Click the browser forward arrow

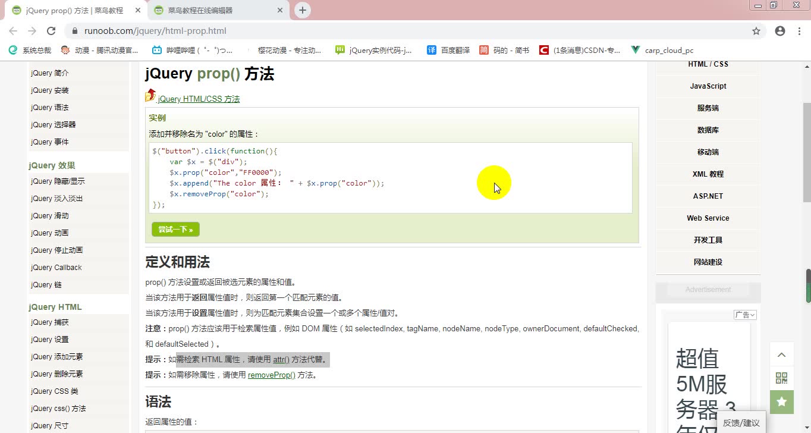[x=32, y=31]
